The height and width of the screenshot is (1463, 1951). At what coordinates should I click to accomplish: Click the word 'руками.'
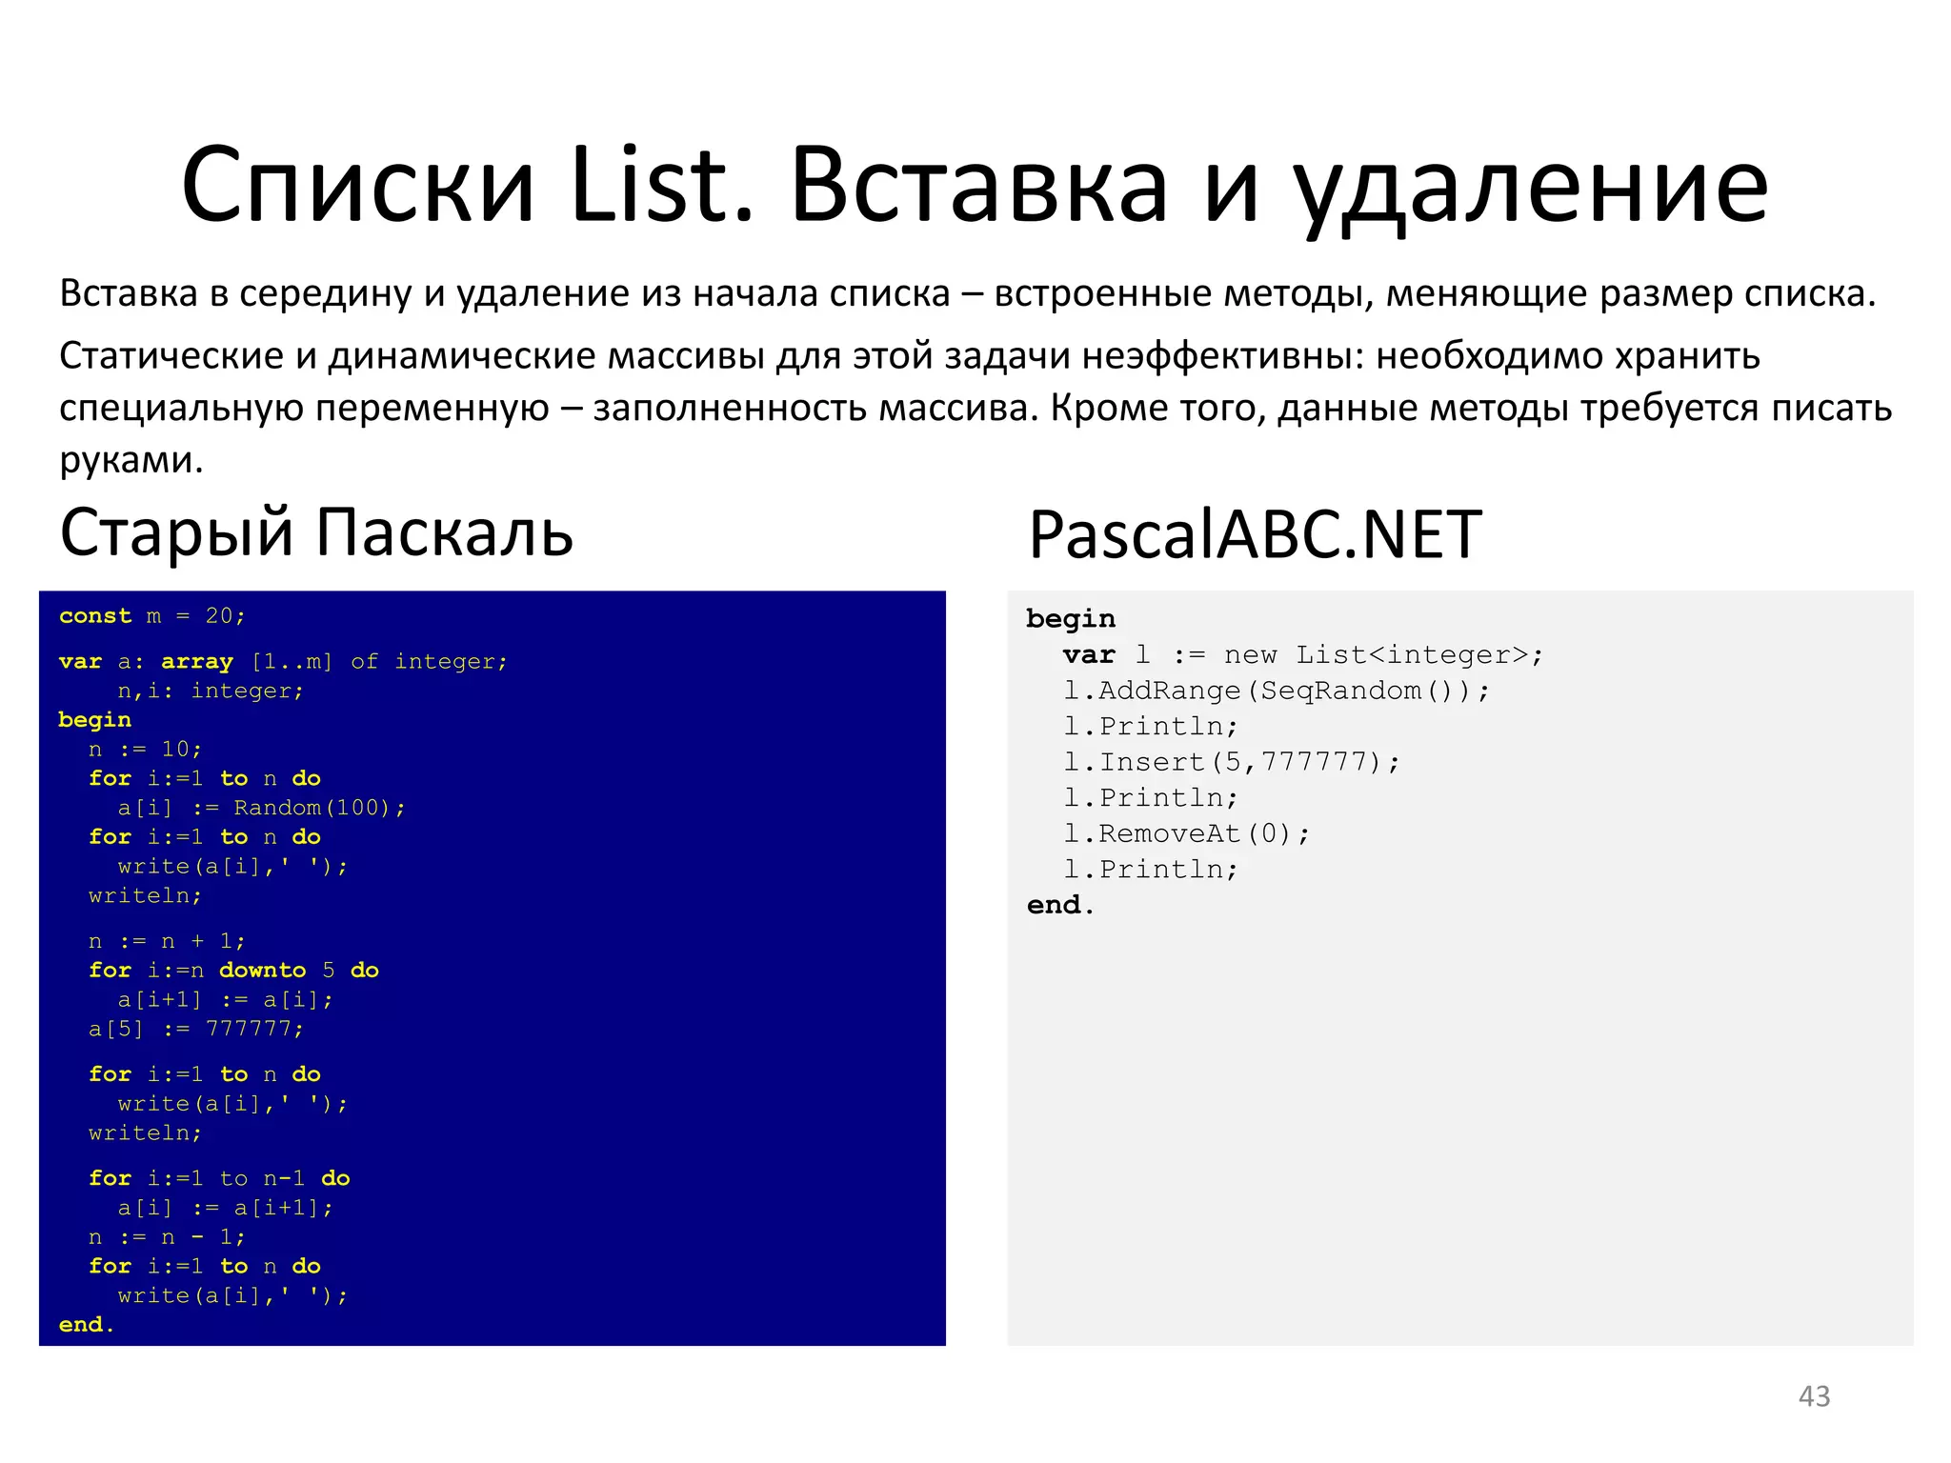pyautogui.click(x=131, y=461)
